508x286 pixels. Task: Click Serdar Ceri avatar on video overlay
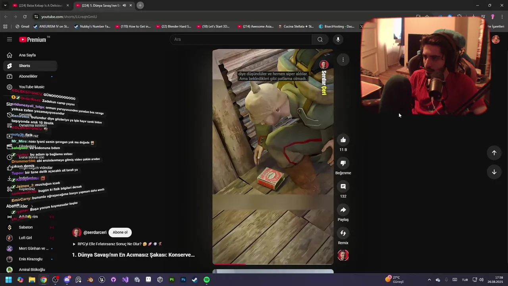pos(324,65)
